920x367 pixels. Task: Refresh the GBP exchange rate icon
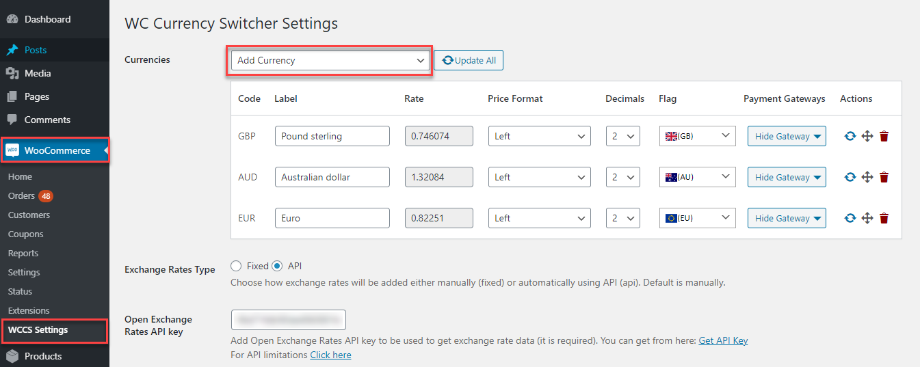coord(850,136)
